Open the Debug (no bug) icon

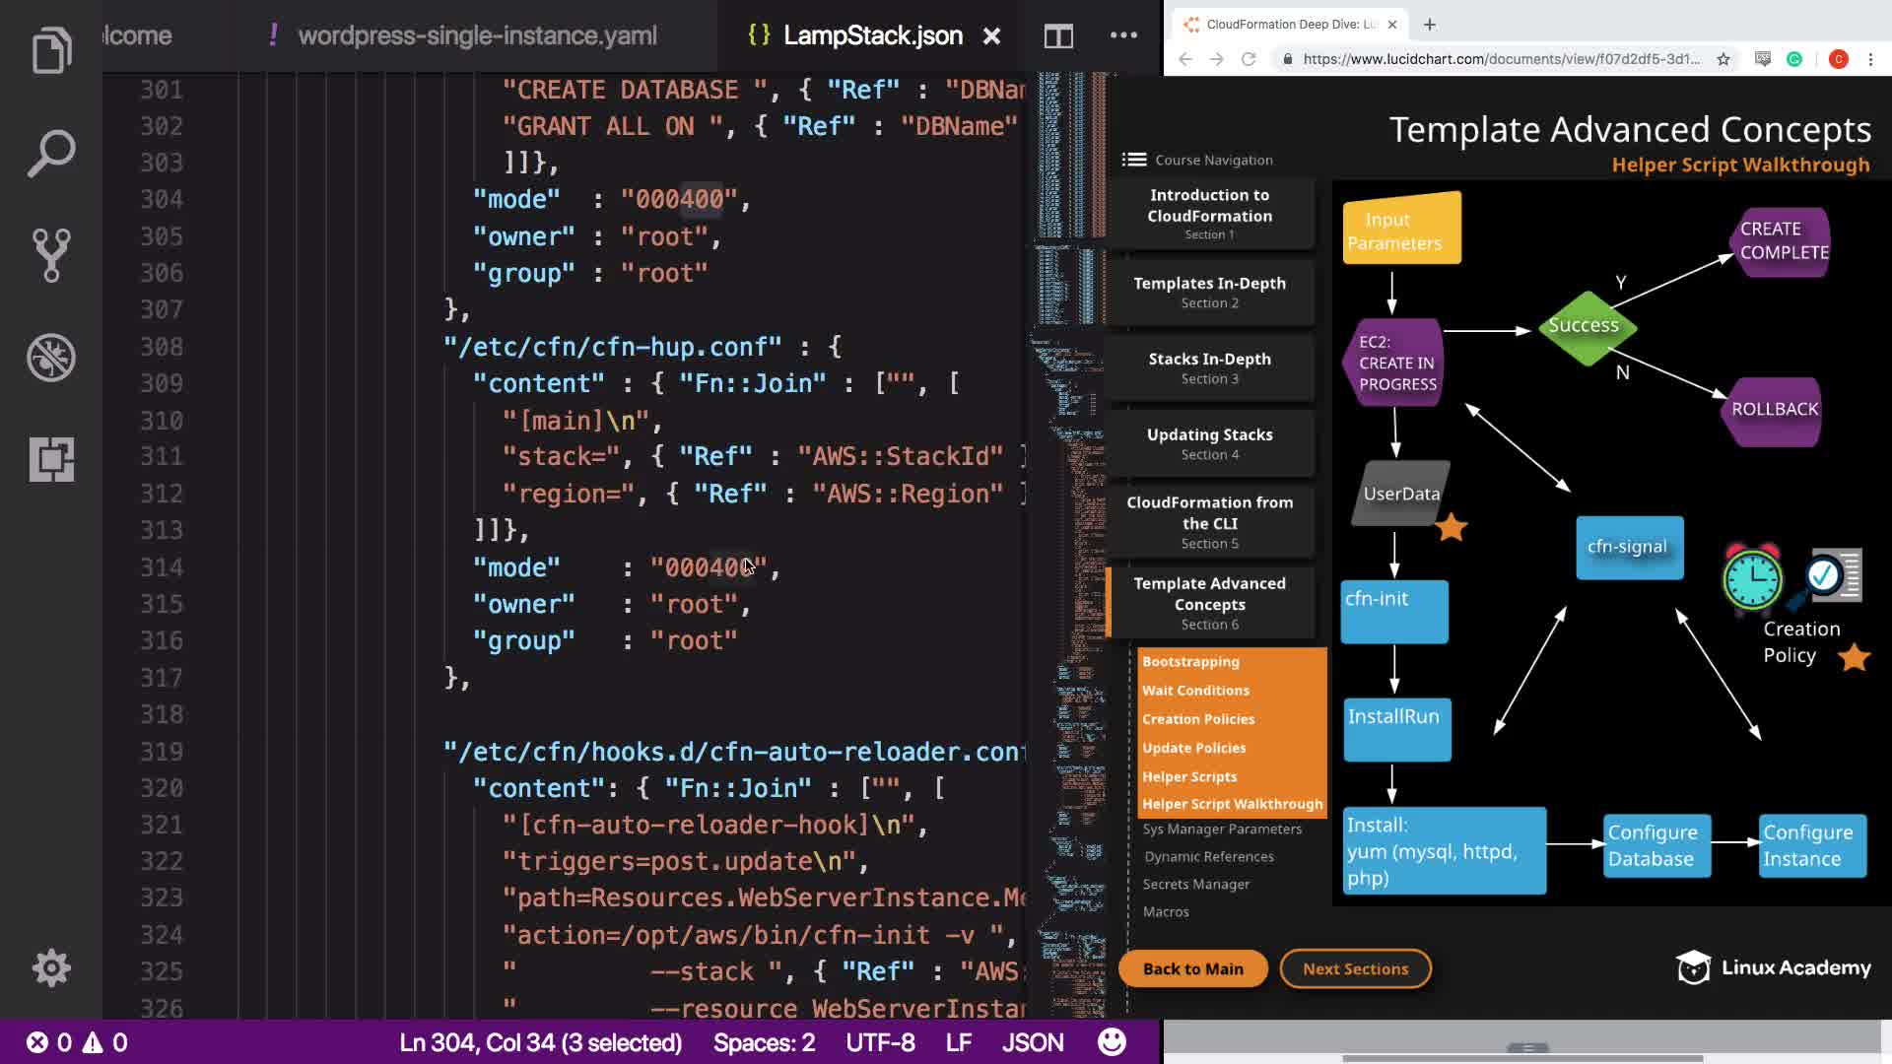(51, 358)
